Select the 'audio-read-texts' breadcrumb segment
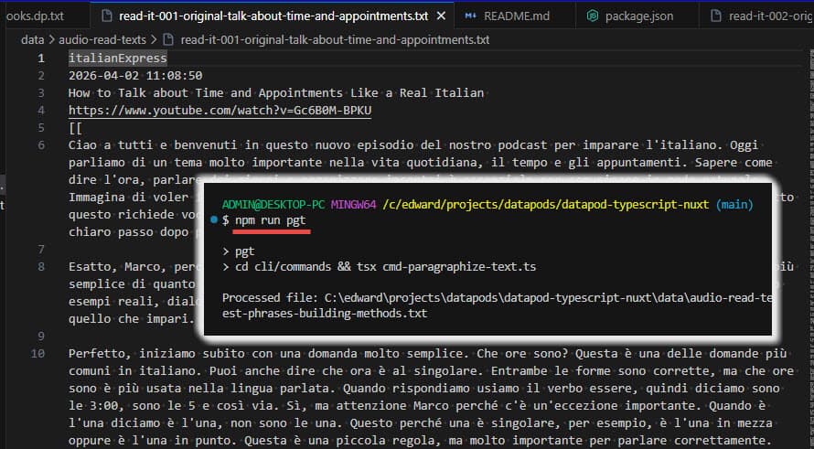This screenshot has width=814, height=449. click(102, 39)
